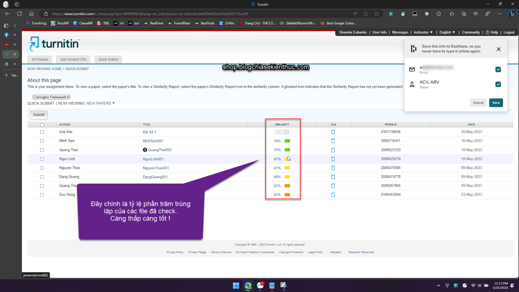Open Facebook tab in vertical tab bar
The width and height of the screenshot is (519, 292).
point(6,35)
